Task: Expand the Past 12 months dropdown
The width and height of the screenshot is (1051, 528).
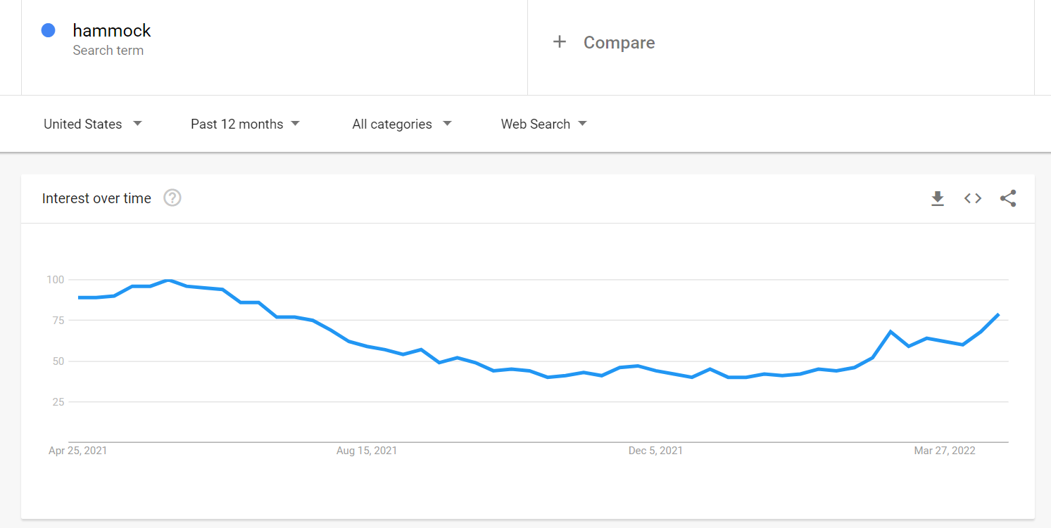Action: [245, 124]
